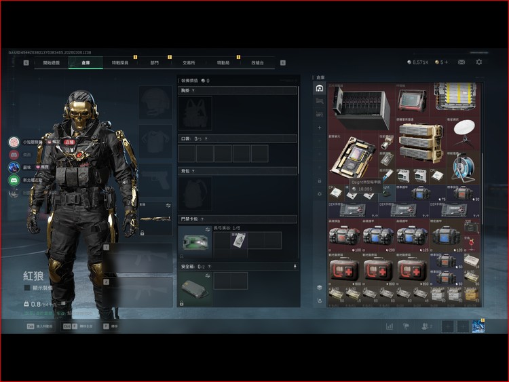Toggle the 顯示裝備 checkbox
The height and width of the screenshot is (382, 509).
pos(27,287)
